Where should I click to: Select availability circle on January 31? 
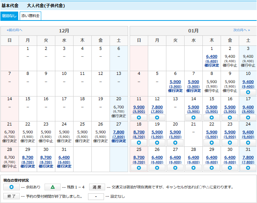pyautogui.click(x=248, y=168)
